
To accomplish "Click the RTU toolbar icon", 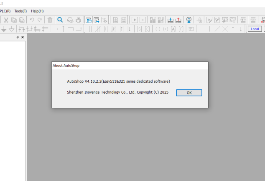I will point(161,20).
